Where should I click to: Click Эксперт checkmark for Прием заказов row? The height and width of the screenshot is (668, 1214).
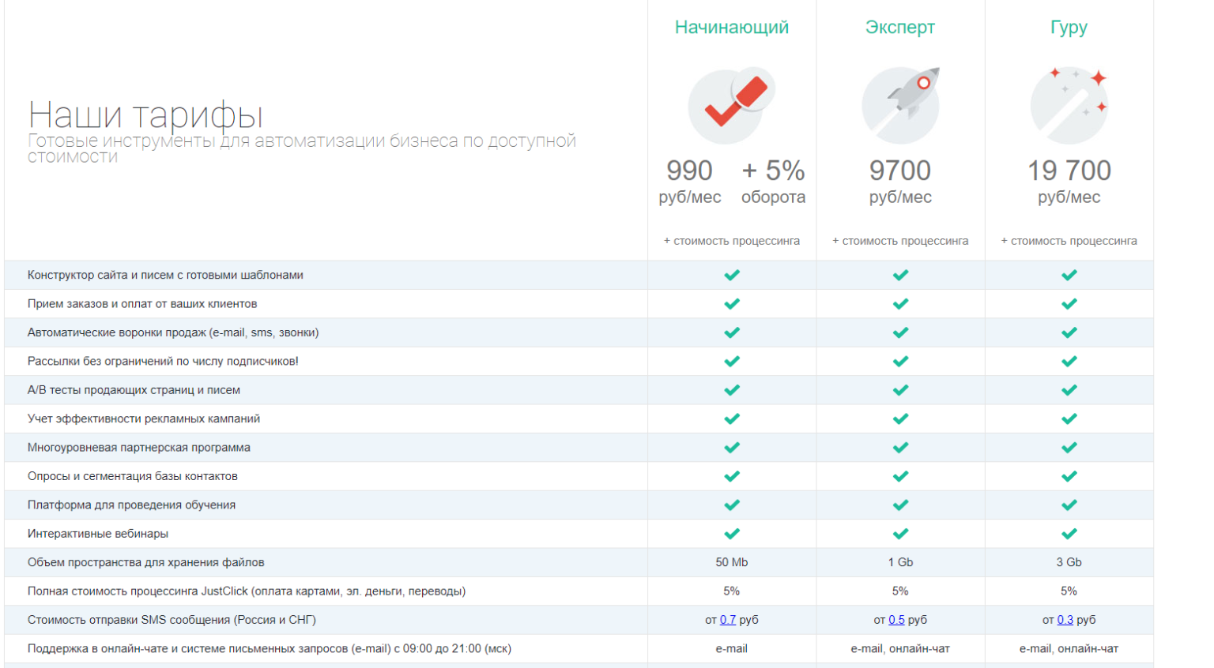[x=900, y=304]
